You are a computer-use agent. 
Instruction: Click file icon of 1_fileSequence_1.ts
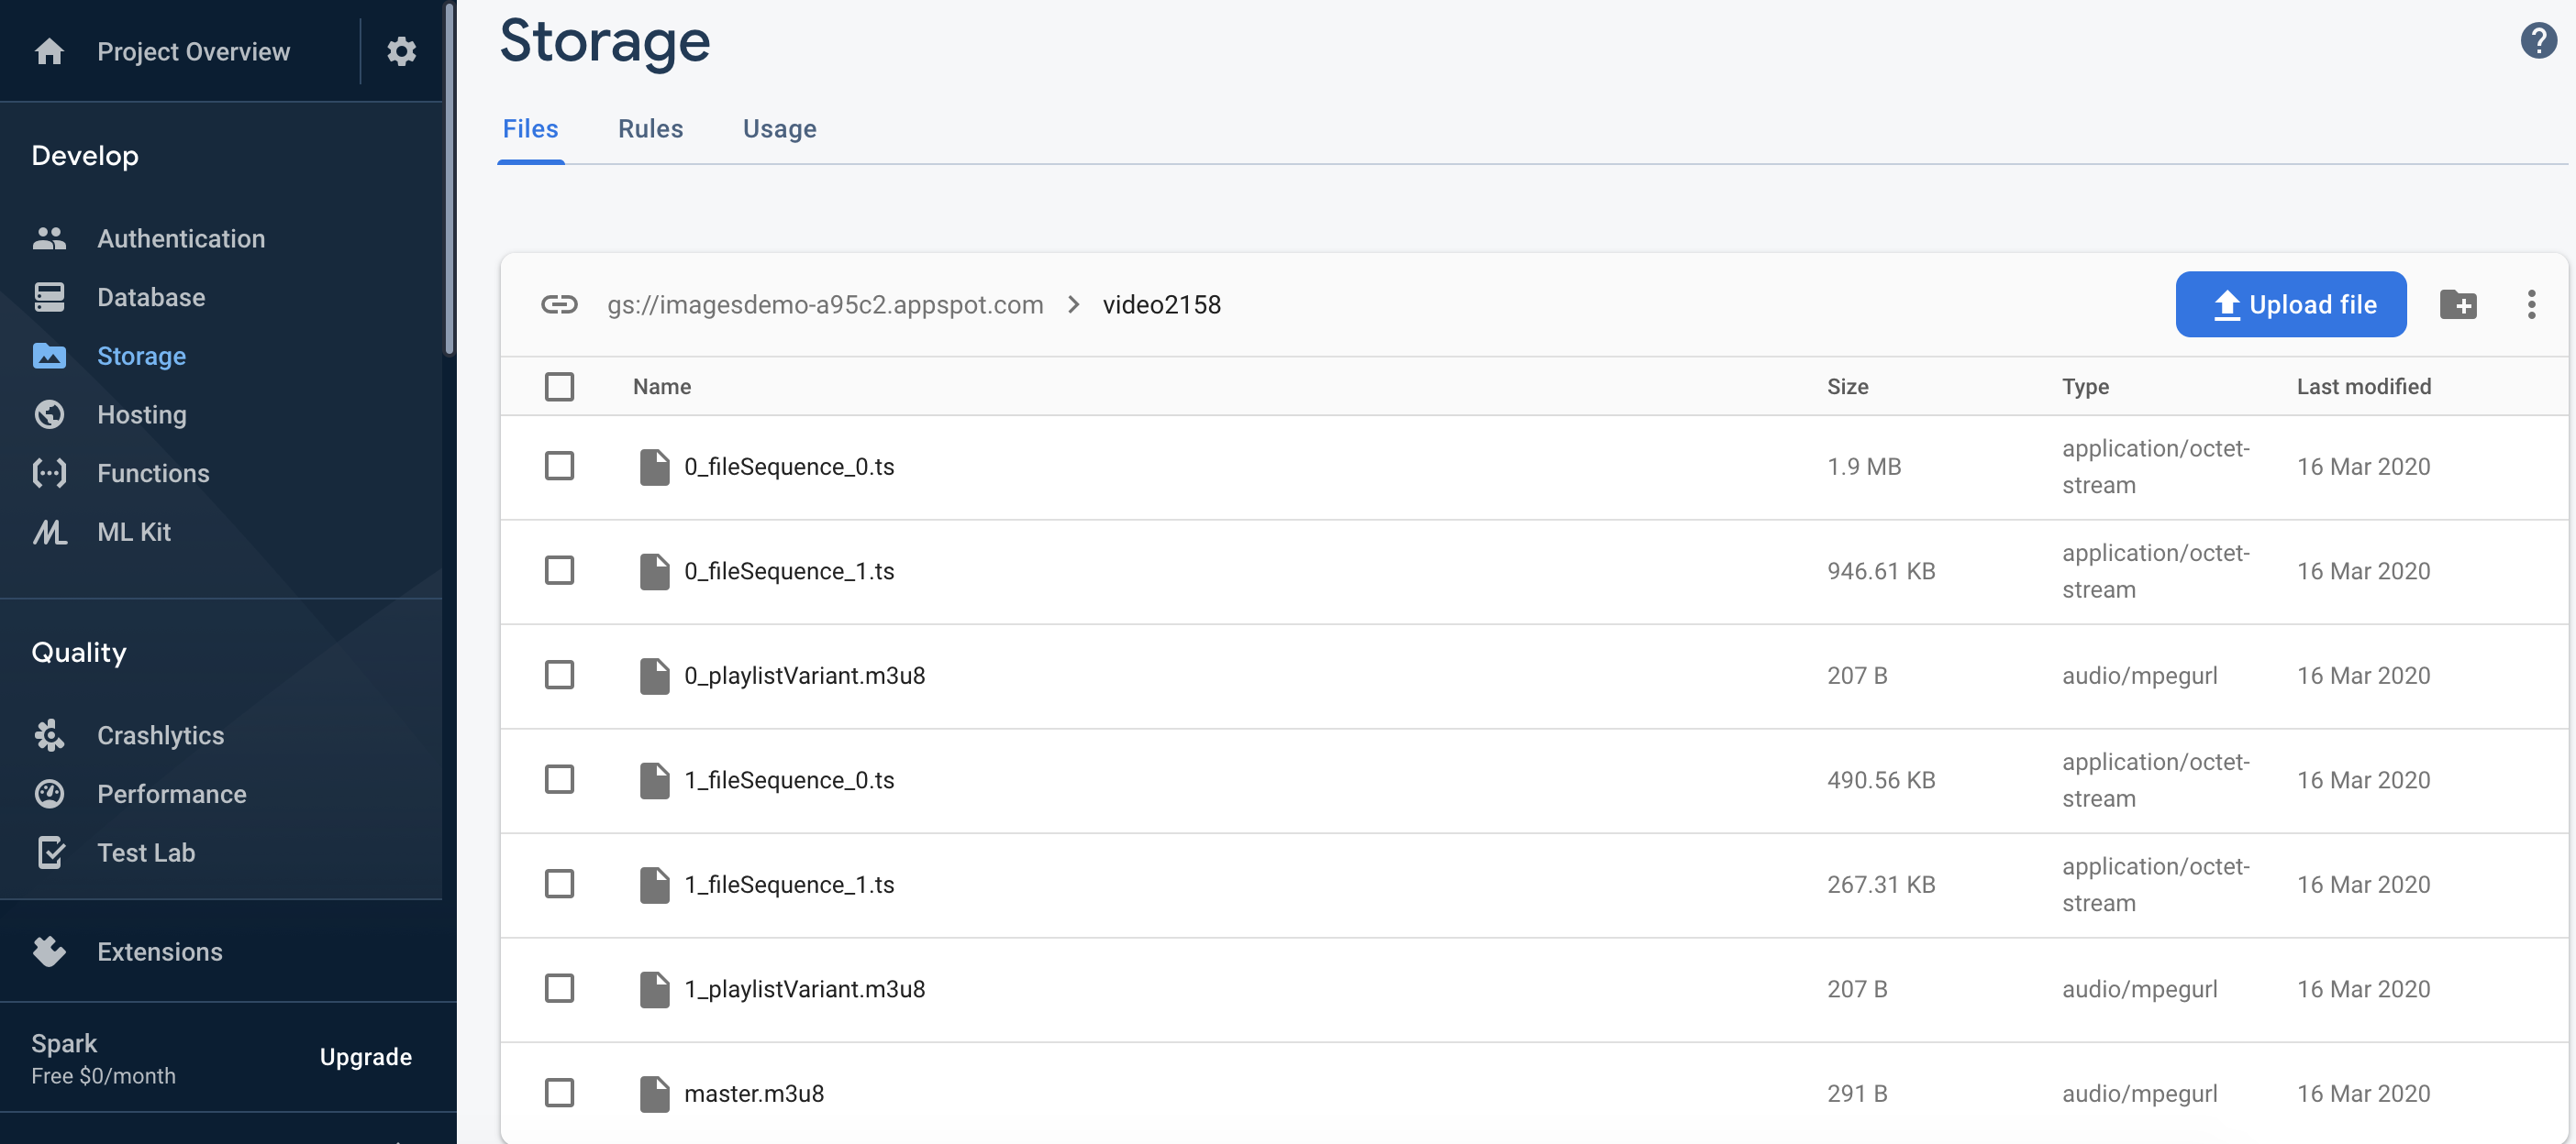[654, 885]
